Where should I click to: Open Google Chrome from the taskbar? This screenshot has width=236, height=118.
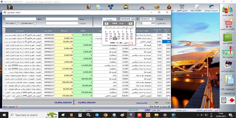106,115
